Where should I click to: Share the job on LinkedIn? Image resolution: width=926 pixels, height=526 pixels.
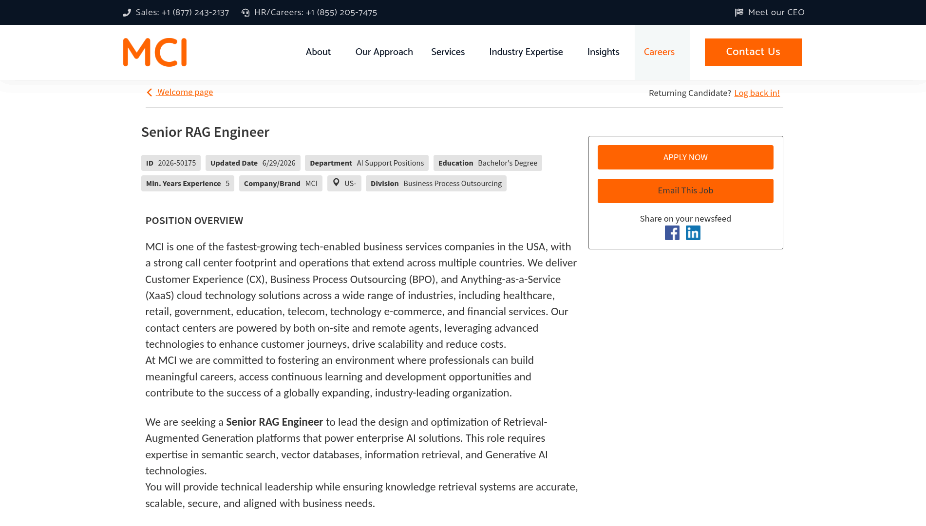click(x=693, y=233)
